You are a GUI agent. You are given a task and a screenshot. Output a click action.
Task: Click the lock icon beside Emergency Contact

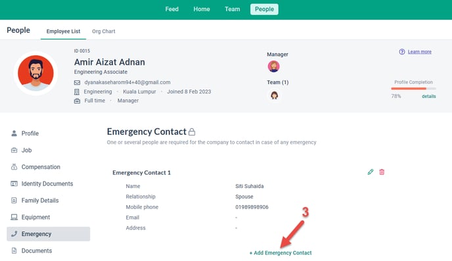pos(192,131)
